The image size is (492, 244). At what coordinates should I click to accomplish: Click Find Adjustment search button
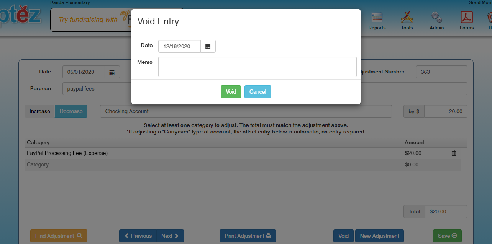[59, 236]
